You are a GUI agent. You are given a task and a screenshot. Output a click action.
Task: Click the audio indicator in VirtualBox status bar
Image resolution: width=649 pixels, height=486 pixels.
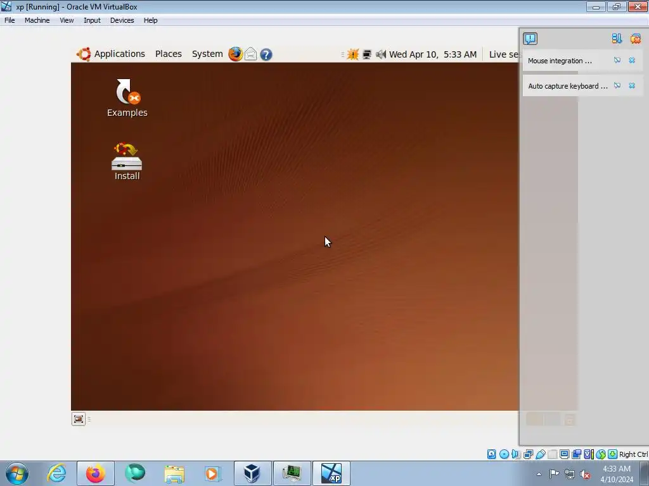516,454
